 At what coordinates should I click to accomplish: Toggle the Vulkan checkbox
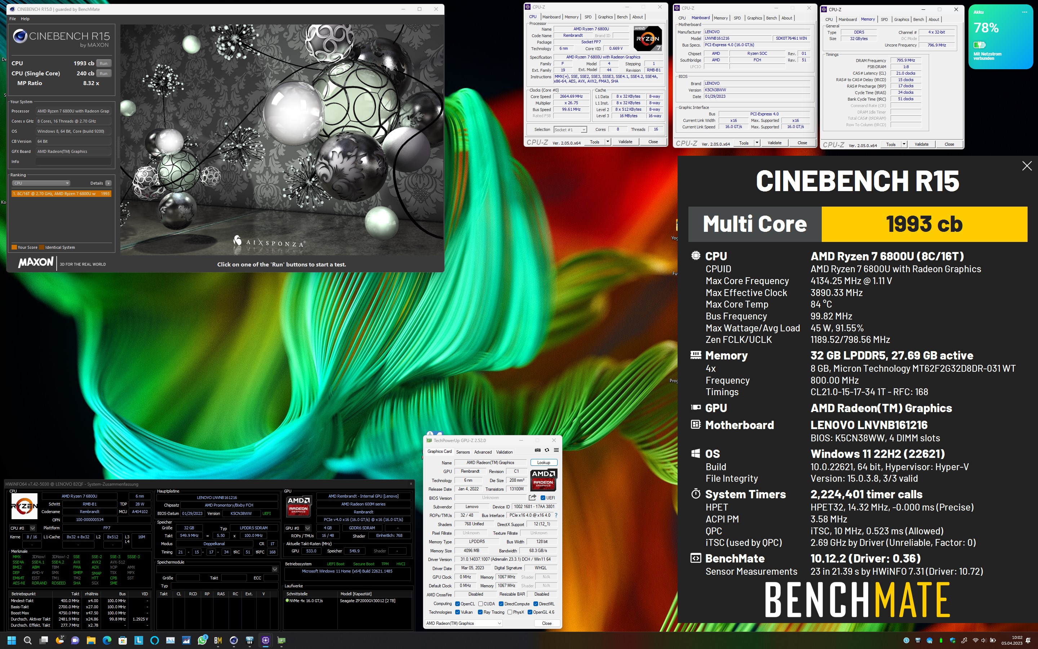point(458,612)
